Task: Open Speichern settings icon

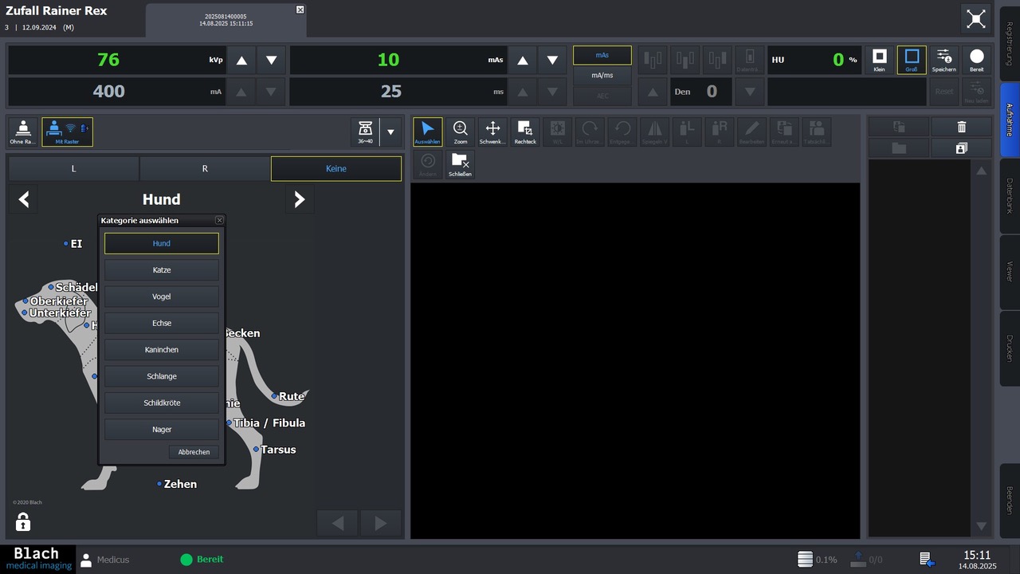Action: [x=943, y=60]
